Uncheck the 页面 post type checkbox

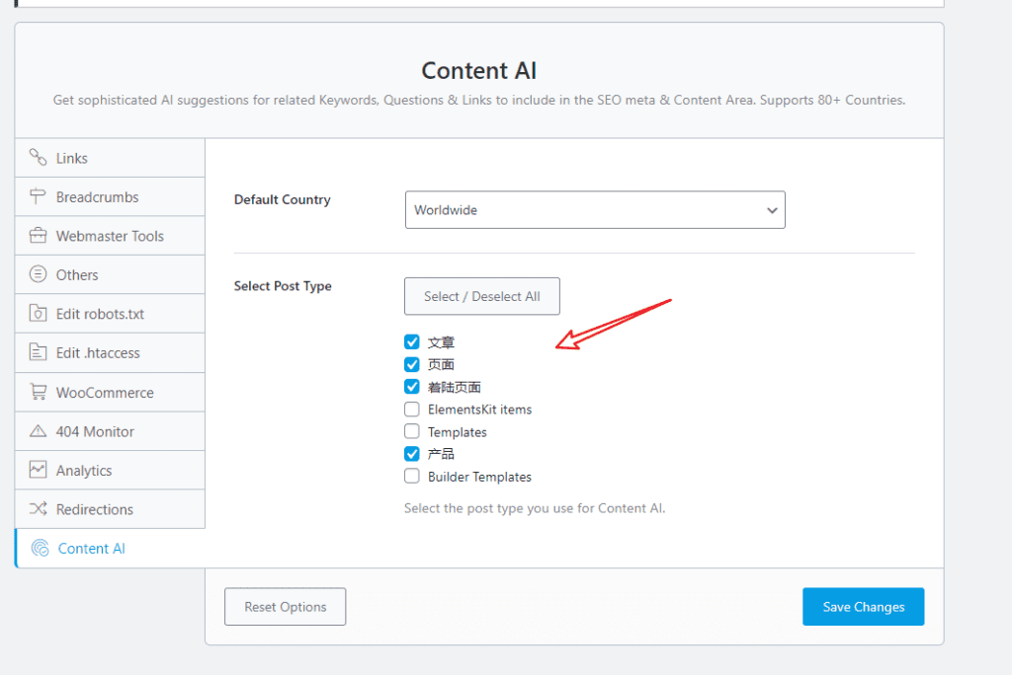(x=412, y=364)
